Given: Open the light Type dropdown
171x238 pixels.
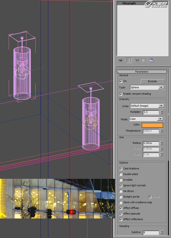Looking at the screenshot, I should pos(161,87).
